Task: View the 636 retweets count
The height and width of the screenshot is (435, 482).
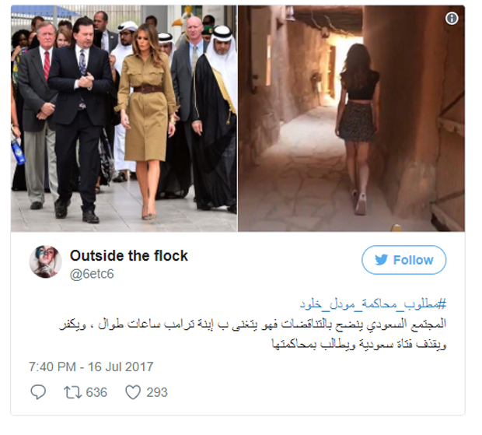Action: tap(96, 392)
